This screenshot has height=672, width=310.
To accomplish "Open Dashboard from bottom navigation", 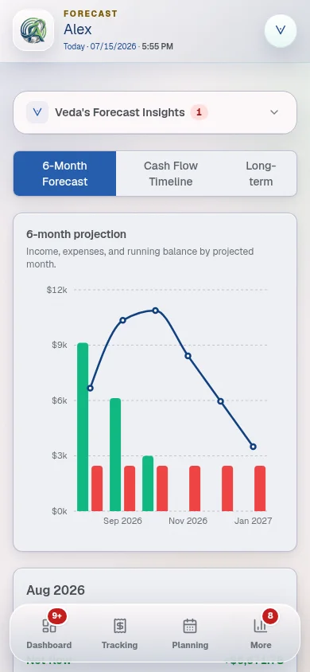I will coord(48,634).
